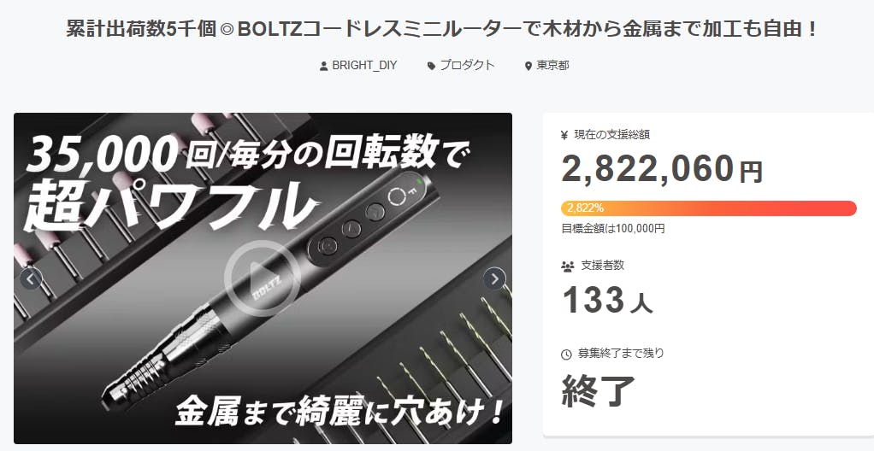
Task: Click the BRIGHT_DIY user profile icon
Action: click(x=323, y=67)
